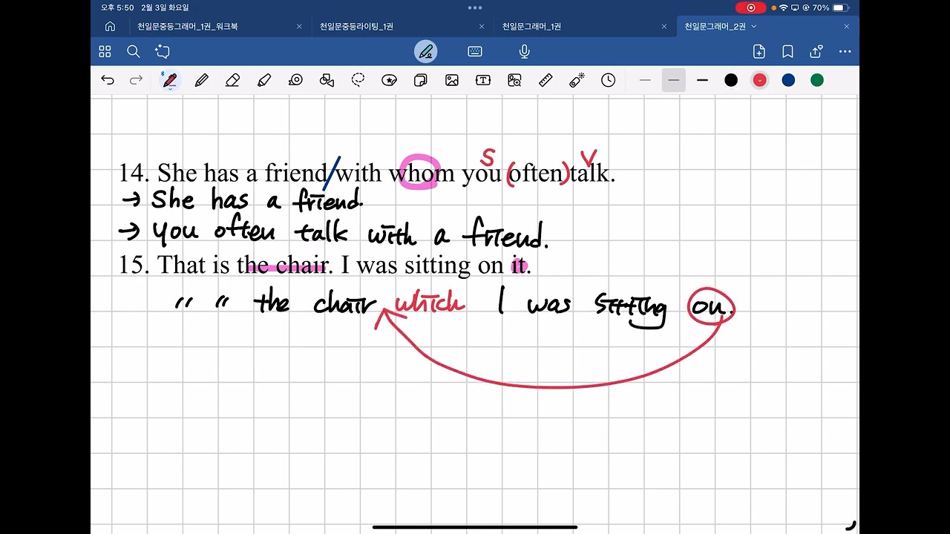Switch to 천일문중등라이팅_1권 tab
Viewport: 950px width, 534px height.
pos(356,27)
